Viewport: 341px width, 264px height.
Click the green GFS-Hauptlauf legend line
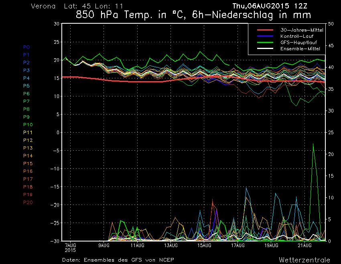pos(265,42)
